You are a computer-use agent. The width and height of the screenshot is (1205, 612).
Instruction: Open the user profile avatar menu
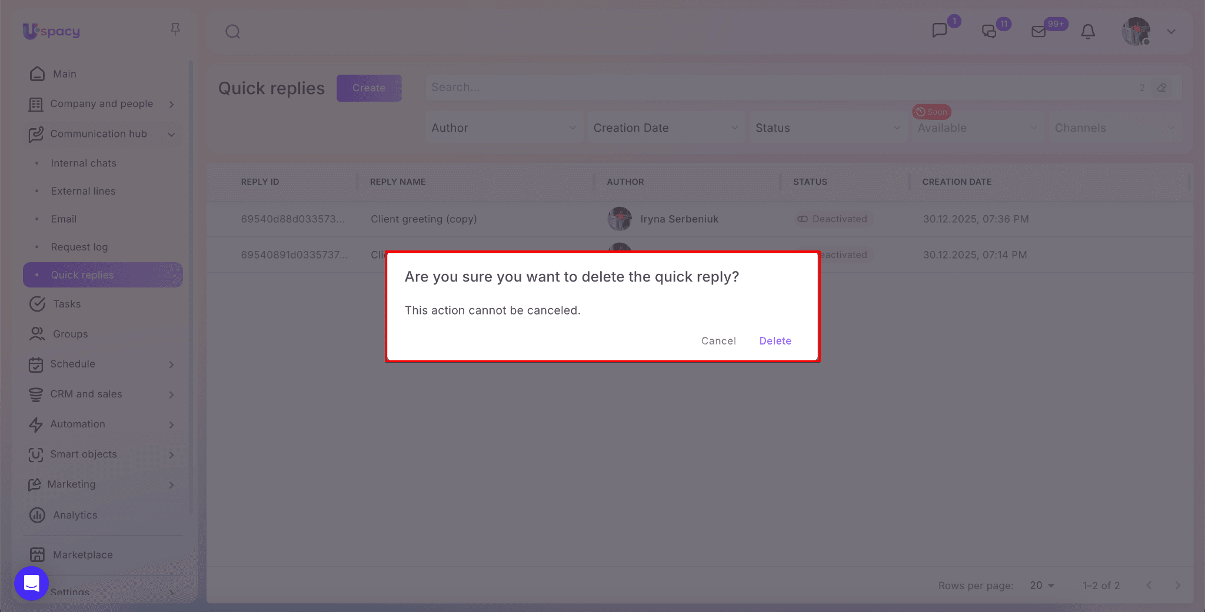(1136, 32)
